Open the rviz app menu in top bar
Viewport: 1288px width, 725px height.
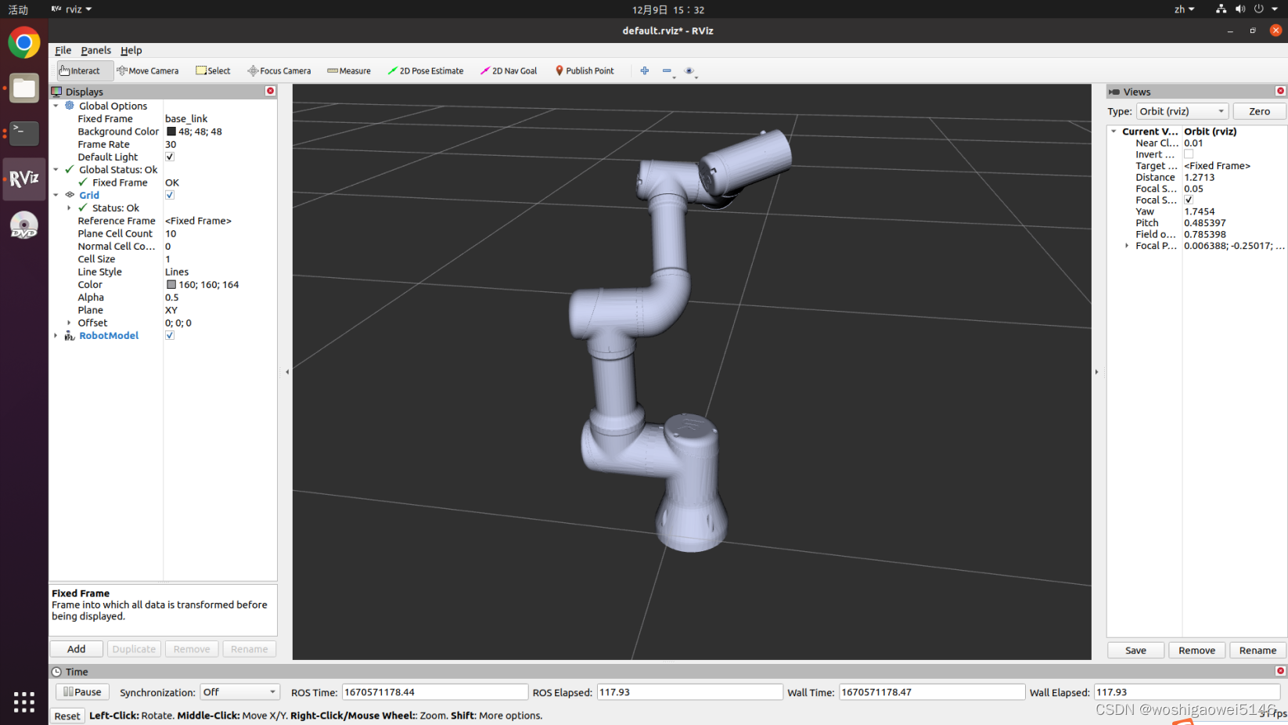coord(72,9)
